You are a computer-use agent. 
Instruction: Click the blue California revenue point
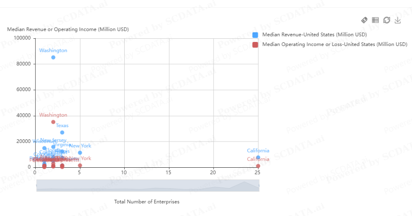point(258,157)
